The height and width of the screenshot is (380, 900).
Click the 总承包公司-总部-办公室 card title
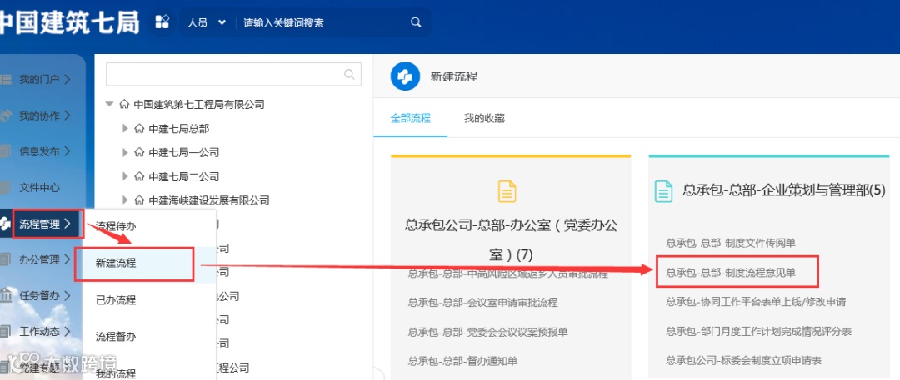(x=511, y=239)
